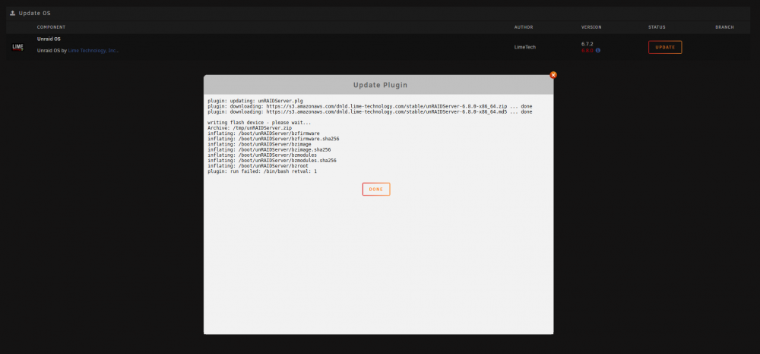Click the x86_64.md5 download log line
Screen dimensions: 760x354
(x=370, y=111)
